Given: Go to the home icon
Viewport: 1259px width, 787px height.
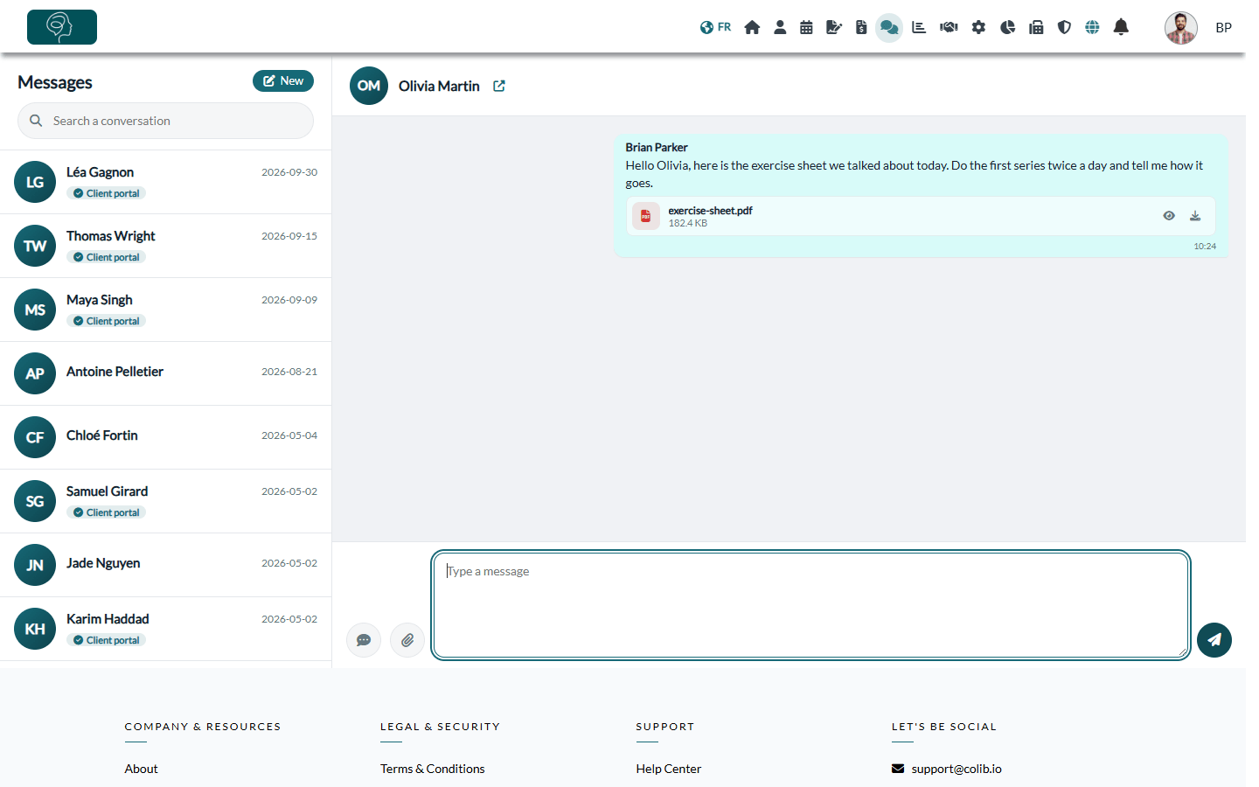Looking at the screenshot, I should click(752, 27).
